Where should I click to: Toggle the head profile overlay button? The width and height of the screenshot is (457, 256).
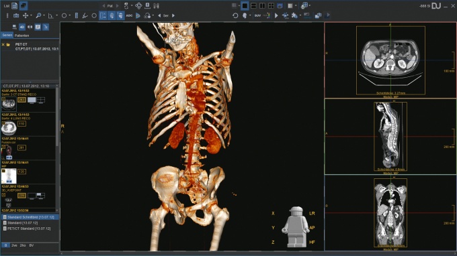point(112,15)
